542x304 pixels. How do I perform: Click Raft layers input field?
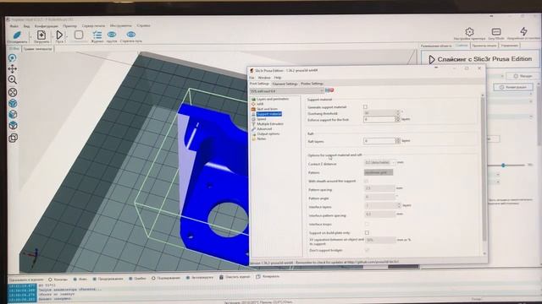(x=379, y=141)
